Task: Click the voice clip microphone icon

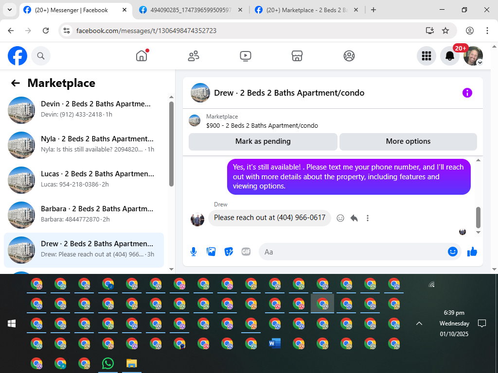Action: tap(194, 252)
